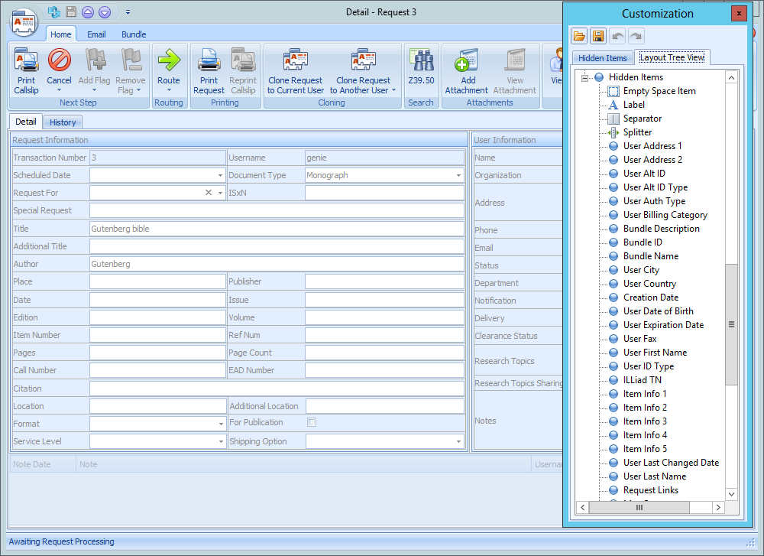Click the Add Attachment icon
Image resolution: width=764 pixels, height=556 pixels.
(x=466, y=61)
